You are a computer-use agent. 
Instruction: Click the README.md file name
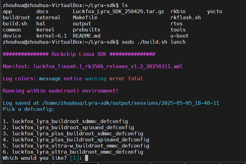87,36
